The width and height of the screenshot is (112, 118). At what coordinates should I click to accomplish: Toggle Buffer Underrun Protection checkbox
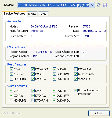click(x=76, y=91)
